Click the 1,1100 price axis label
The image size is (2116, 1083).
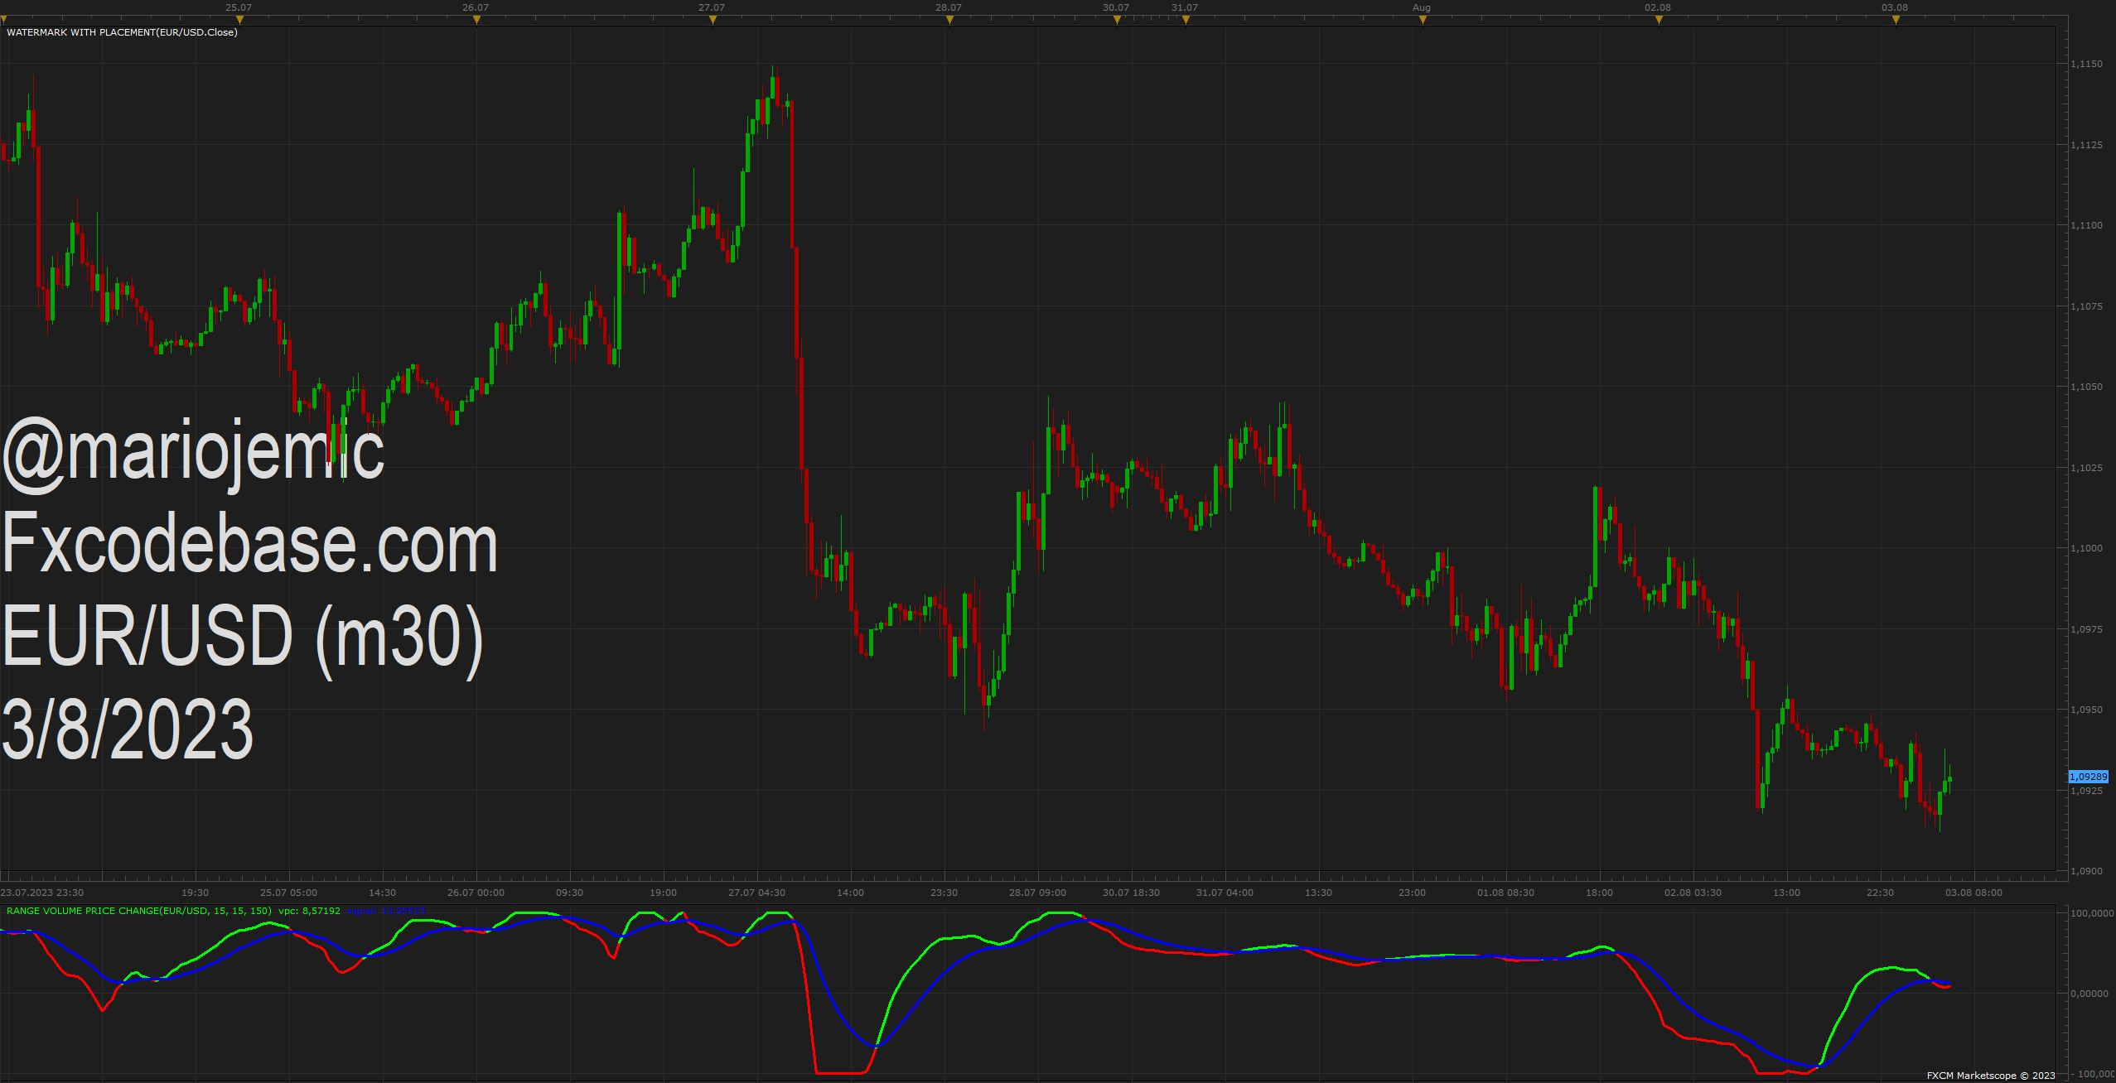[2086, 225]
